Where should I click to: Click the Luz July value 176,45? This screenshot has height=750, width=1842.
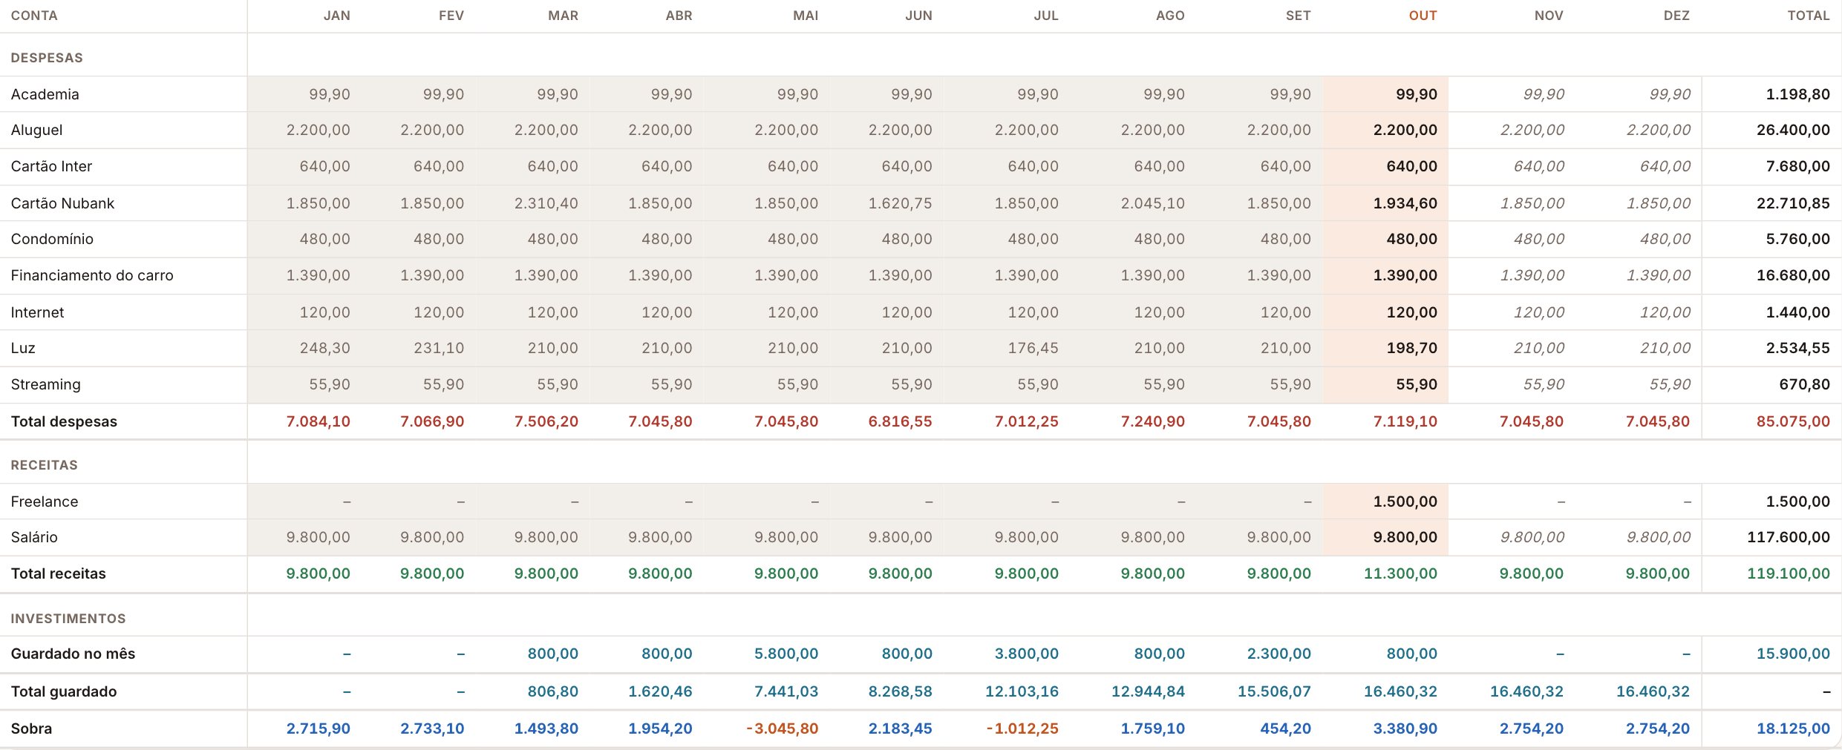pyautogui.click(x=1033, y=348)
